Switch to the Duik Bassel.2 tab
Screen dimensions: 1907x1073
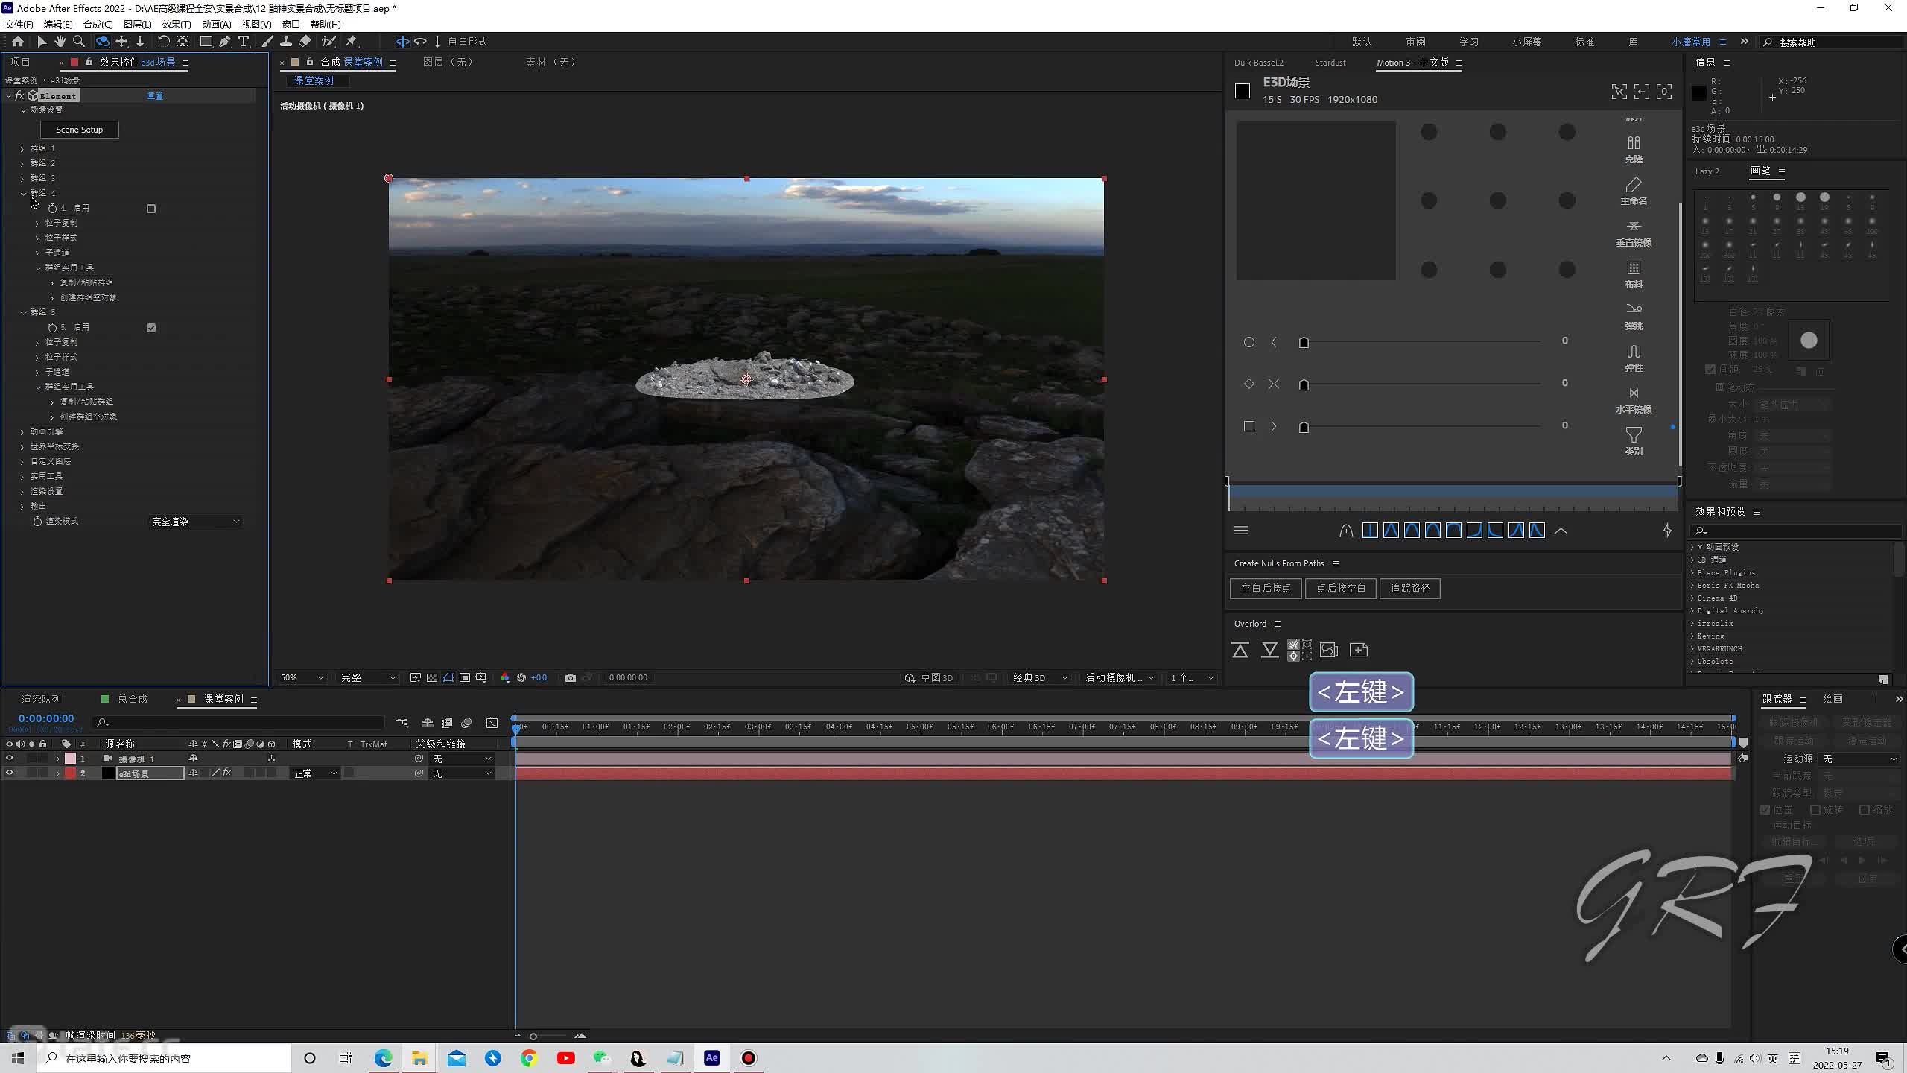(1259, 63)
